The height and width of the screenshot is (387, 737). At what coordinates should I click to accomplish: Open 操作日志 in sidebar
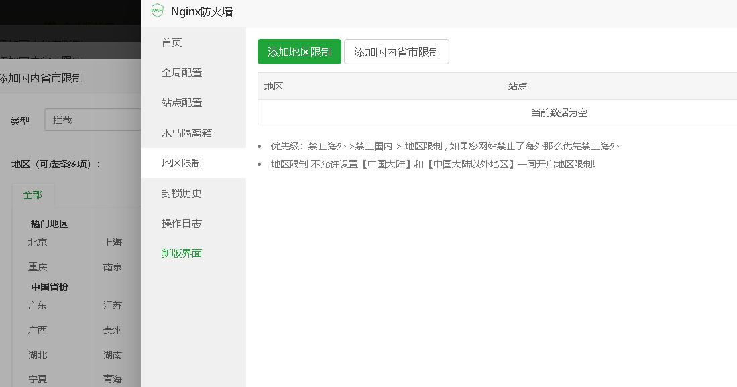[182, 223]
